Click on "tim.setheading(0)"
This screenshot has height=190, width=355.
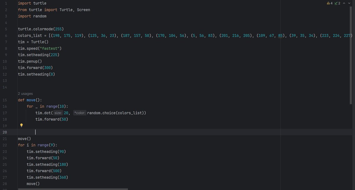36,75
